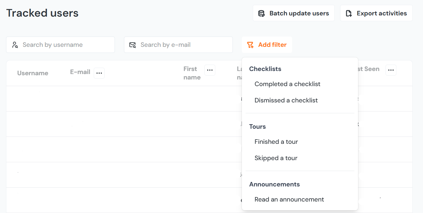The width and height of the screenshot is (423, 213).
Task: Open E-mail column options ellipsis
Action: (99, 73)
